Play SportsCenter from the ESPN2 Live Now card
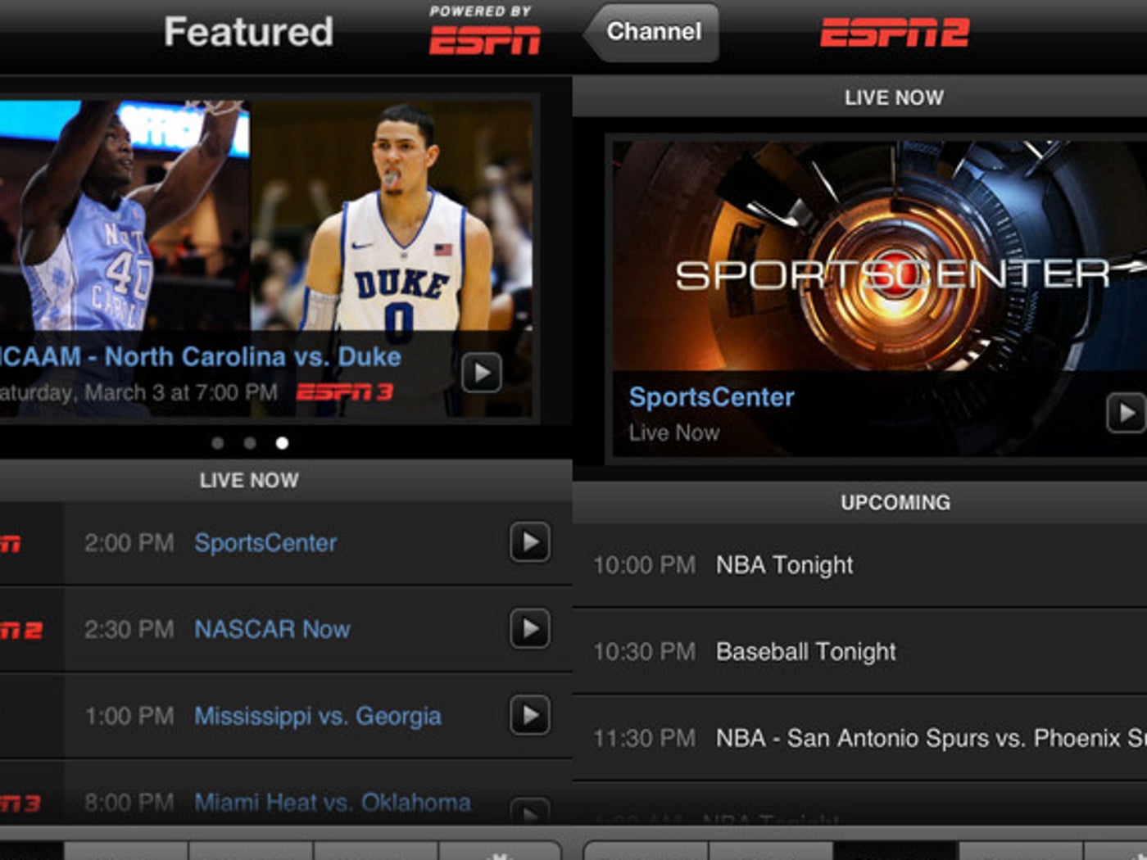Viewport: 1147px width, 860px height. 1127,414
